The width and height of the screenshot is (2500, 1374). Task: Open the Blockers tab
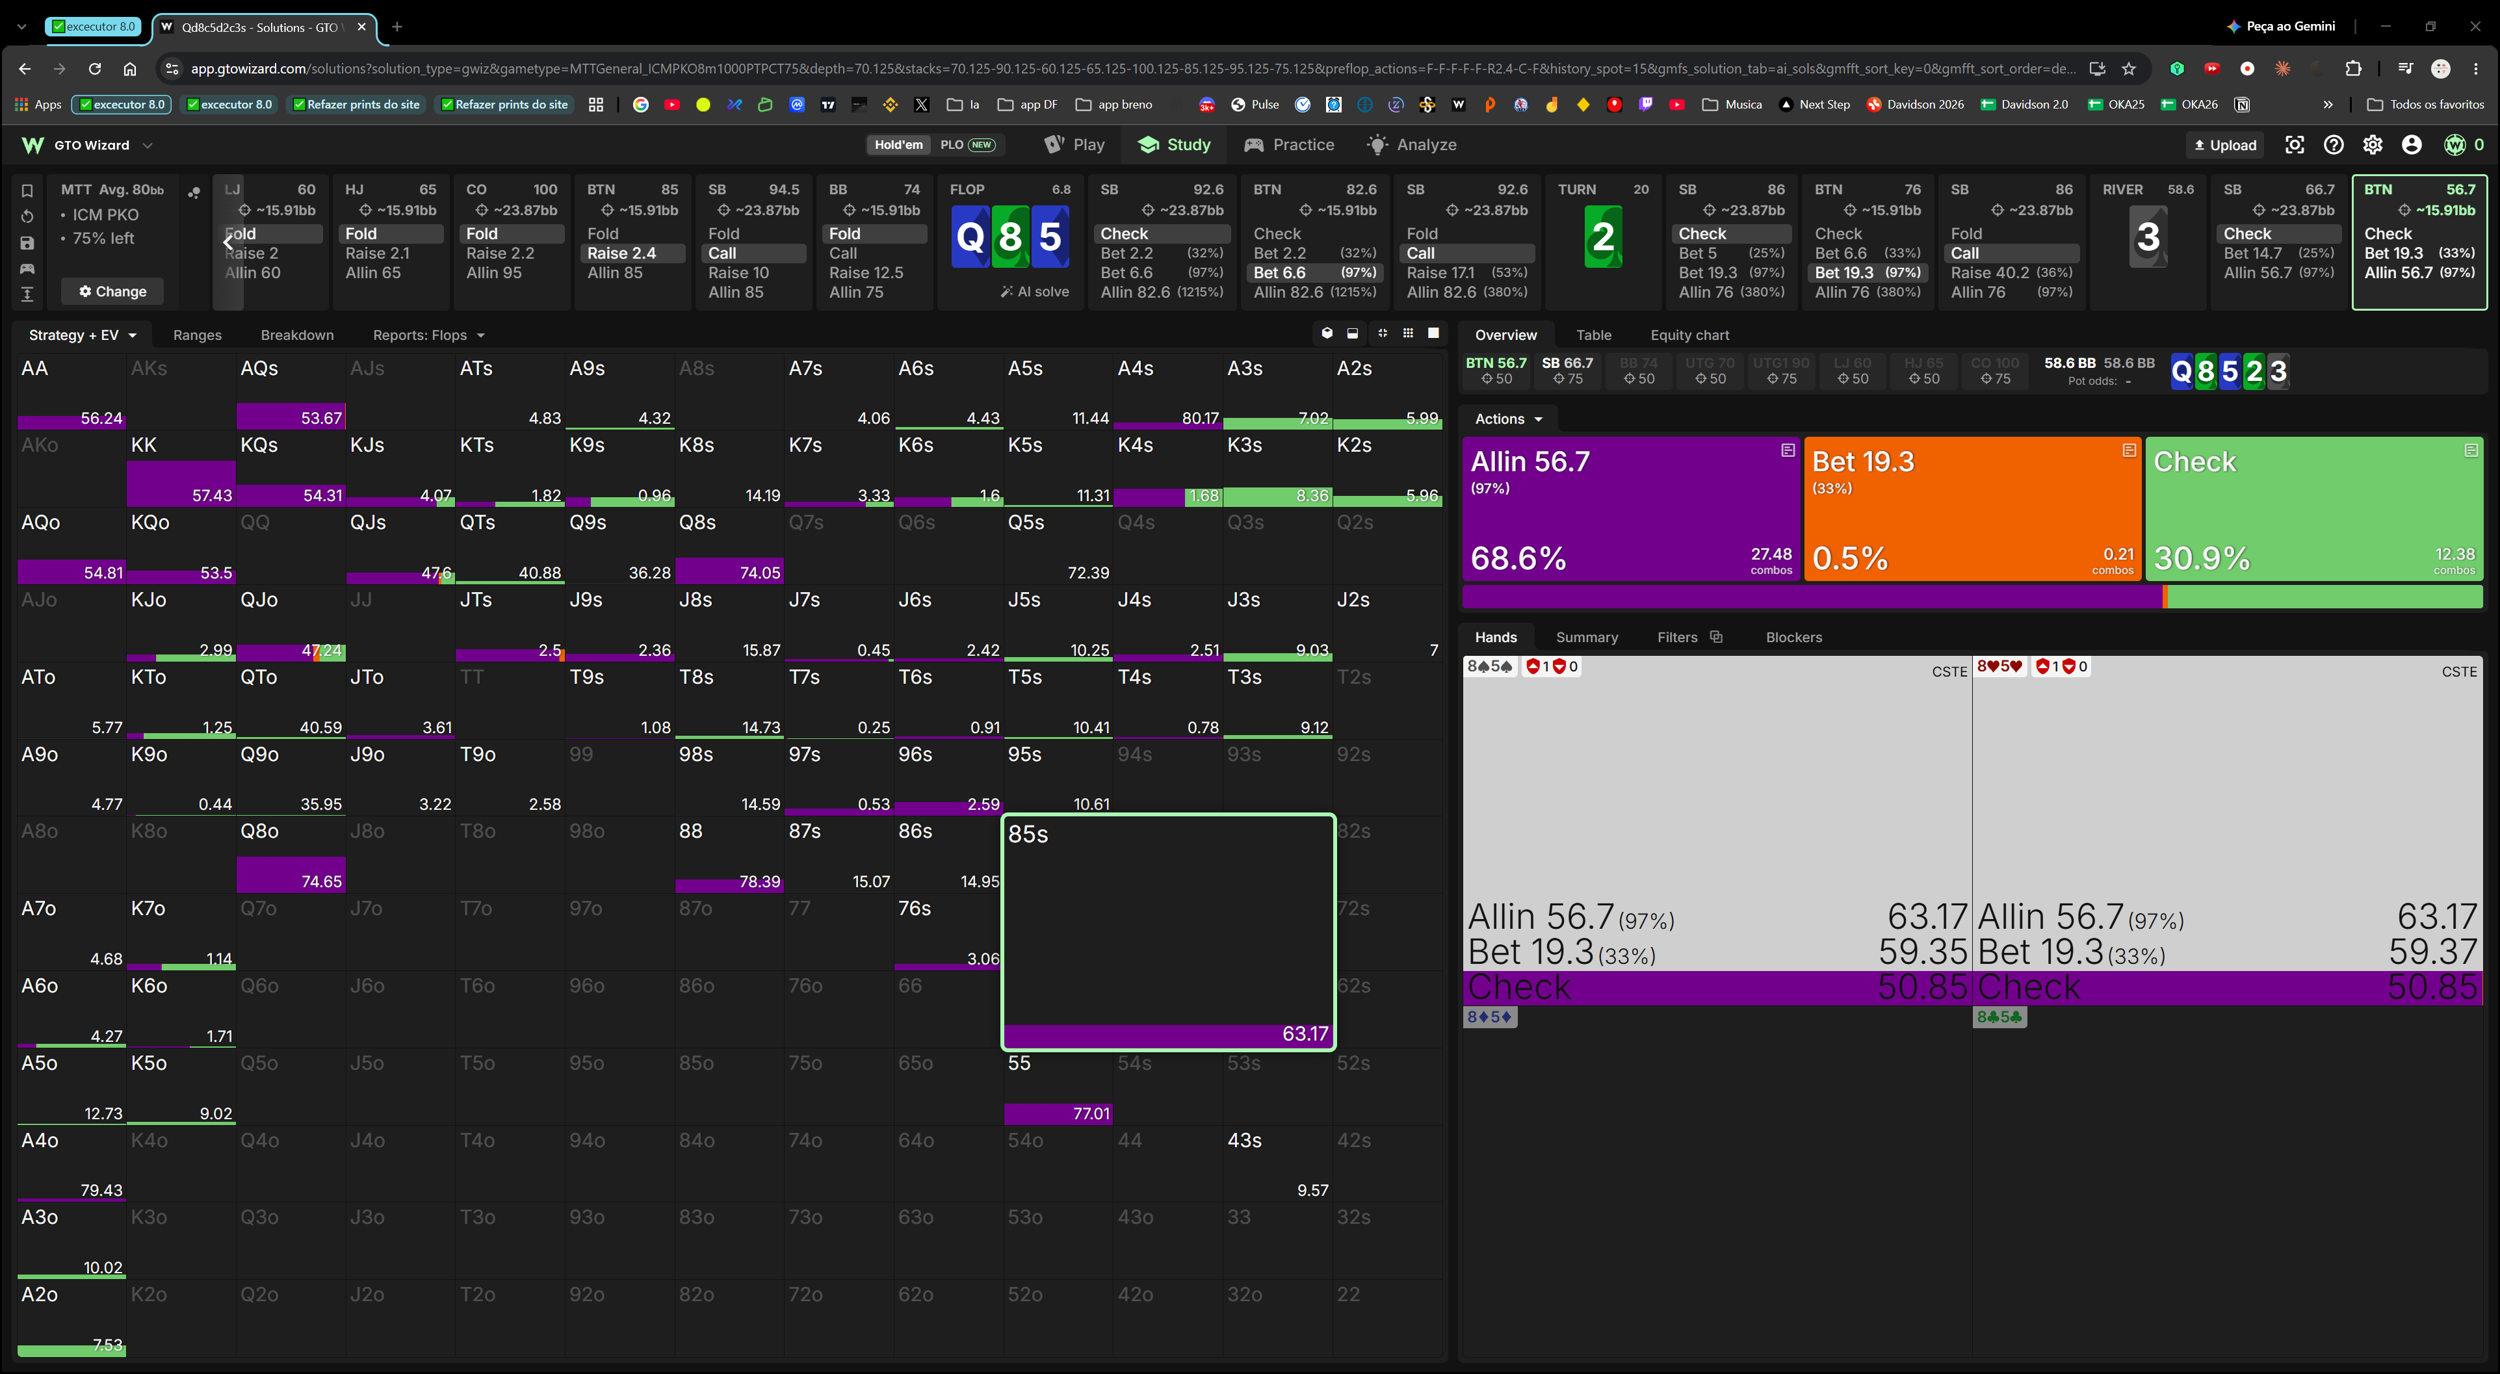click(x=1793, y=636)
